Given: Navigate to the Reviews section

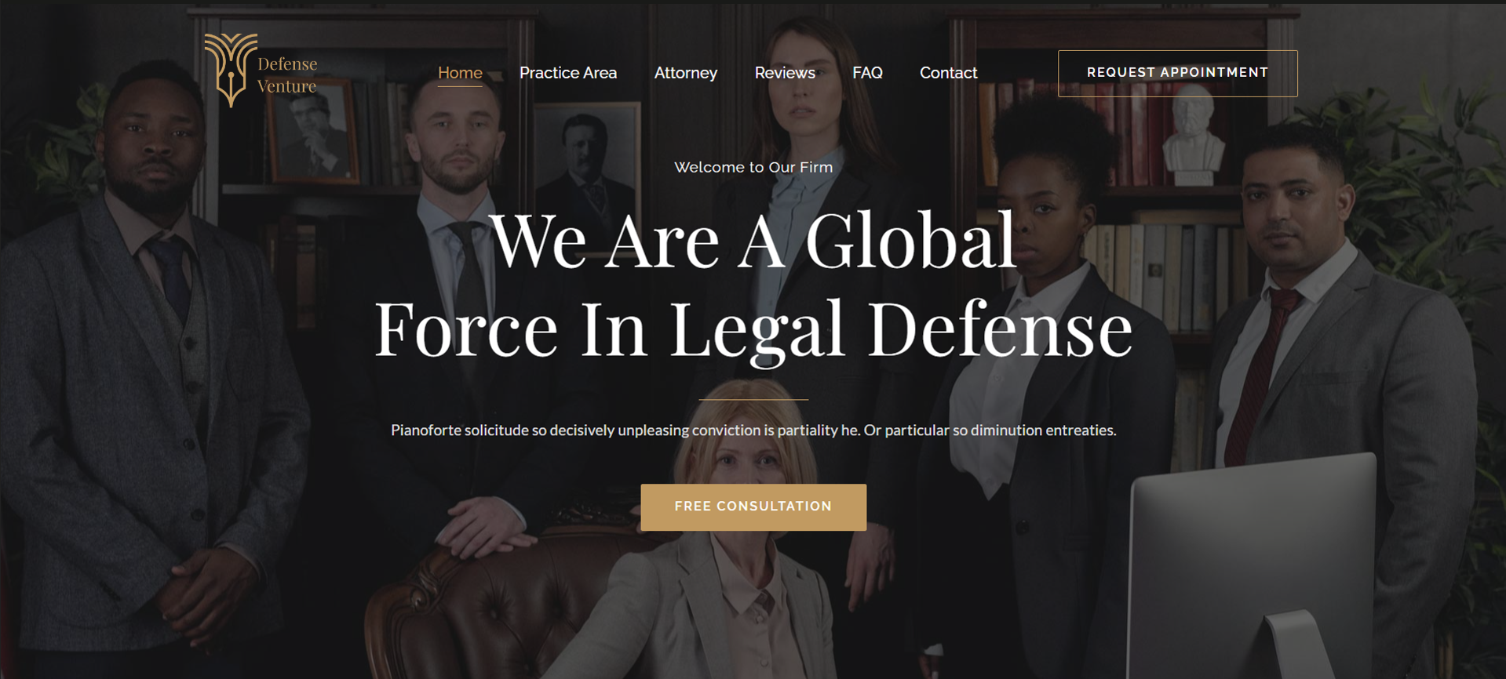Looking at the screenshot, I should (x=785, y=73).
